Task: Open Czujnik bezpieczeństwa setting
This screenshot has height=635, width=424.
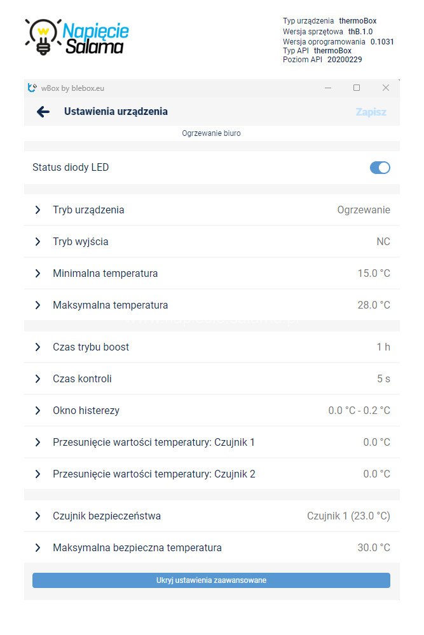Action: (x=212, y=516)
